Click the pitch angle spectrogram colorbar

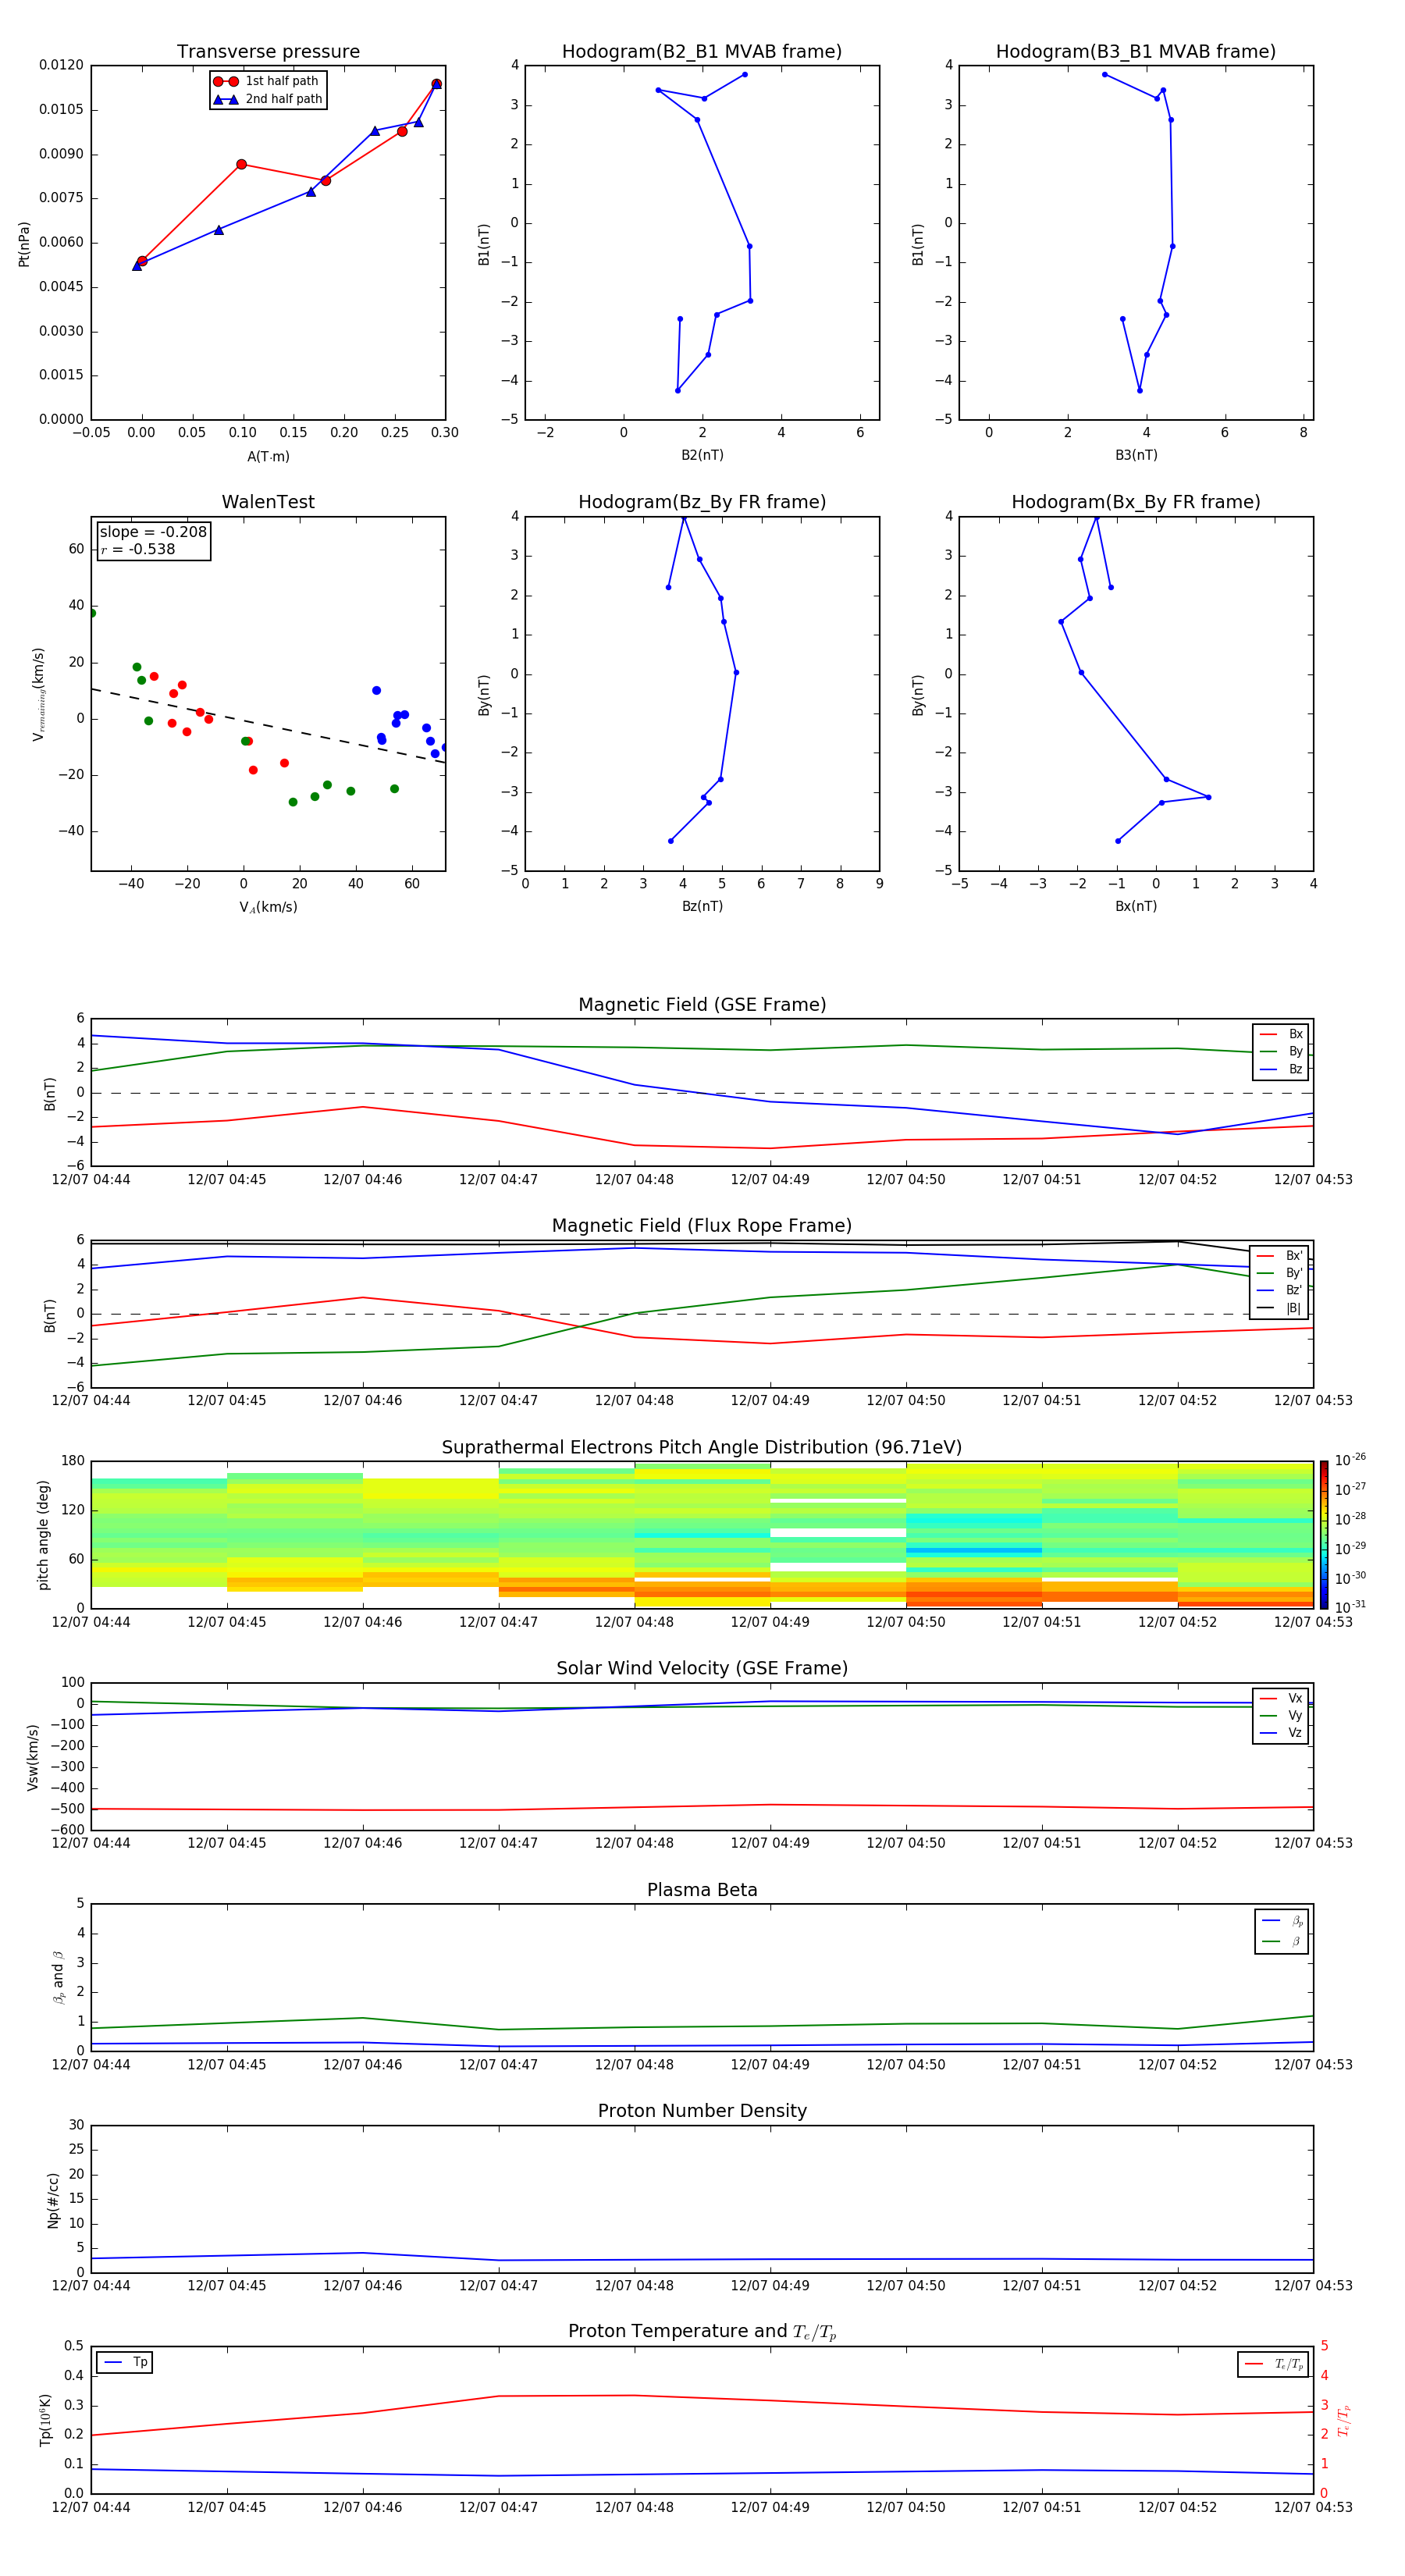coord(1324,1535)
